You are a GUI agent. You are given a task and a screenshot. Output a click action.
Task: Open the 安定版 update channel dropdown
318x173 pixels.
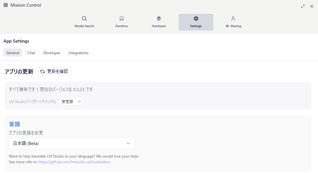point(71,101)
